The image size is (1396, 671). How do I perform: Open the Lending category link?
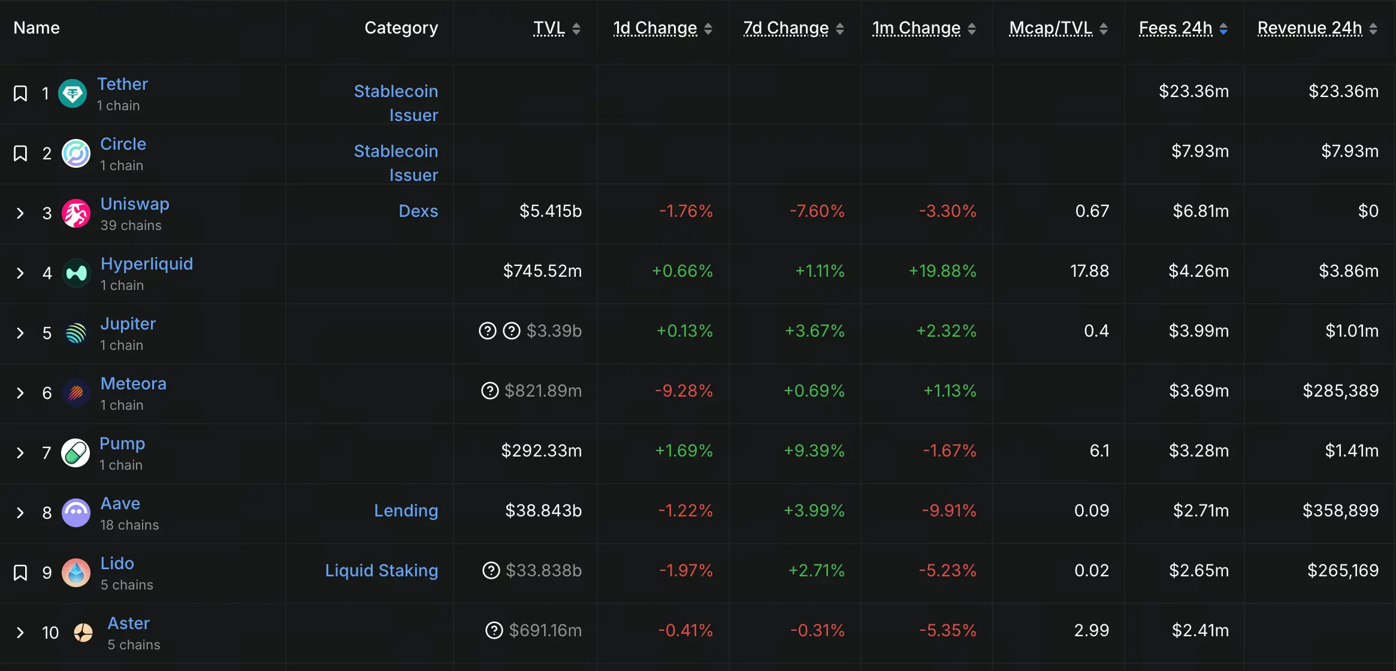coord(406,510)
